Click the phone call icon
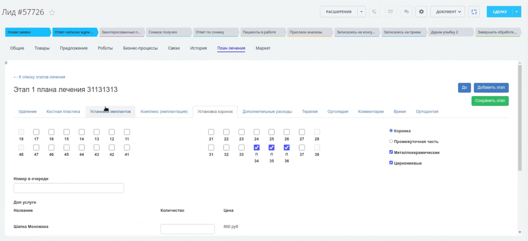528x241 pixels. tap(374, 12)
